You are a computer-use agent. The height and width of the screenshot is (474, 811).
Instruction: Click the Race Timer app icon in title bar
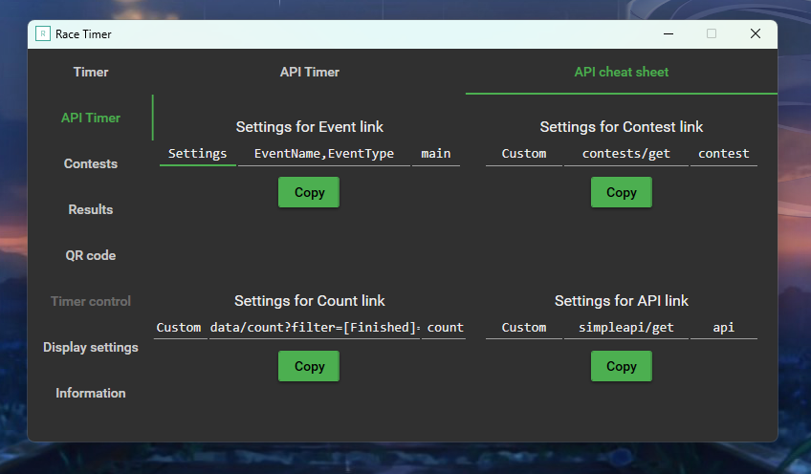(x=43, y=34)
